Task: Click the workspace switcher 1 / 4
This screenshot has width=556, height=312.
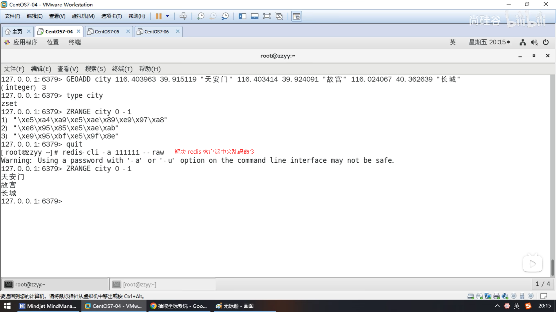Action: tap(542, 284)
